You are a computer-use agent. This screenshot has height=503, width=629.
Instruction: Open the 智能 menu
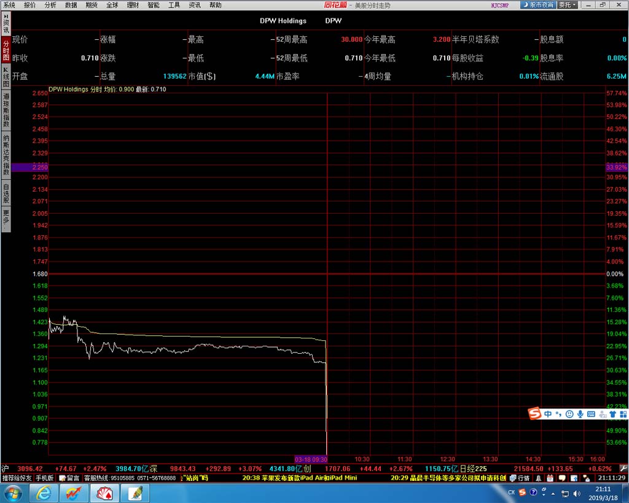click(x=154, y=5)
